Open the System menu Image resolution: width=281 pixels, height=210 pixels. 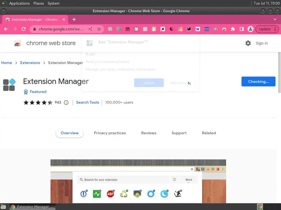54,3
